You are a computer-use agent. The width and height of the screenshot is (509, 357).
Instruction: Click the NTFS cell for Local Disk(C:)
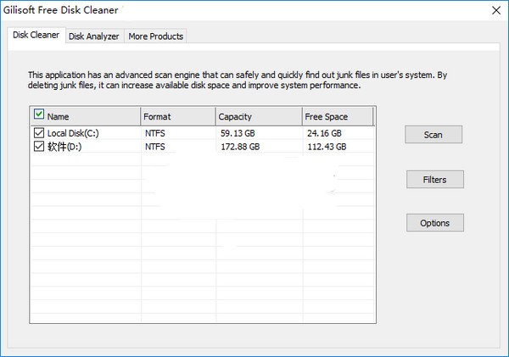tap(155, 133)
